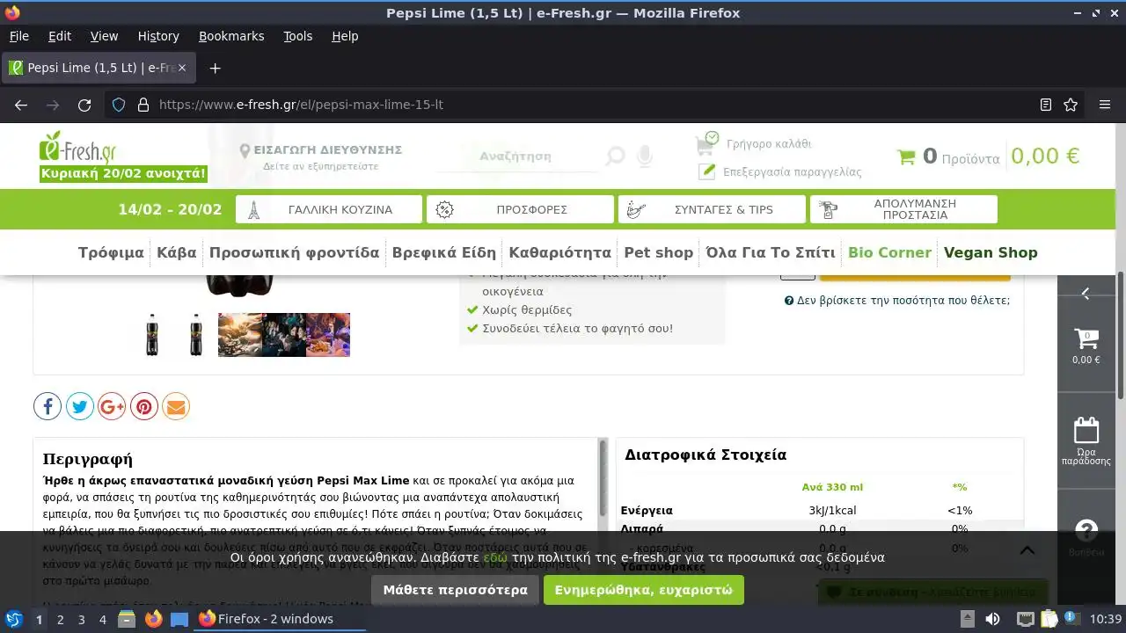Open the File menu
Screen dimensions: 1126x633
(x=18, y=36)
